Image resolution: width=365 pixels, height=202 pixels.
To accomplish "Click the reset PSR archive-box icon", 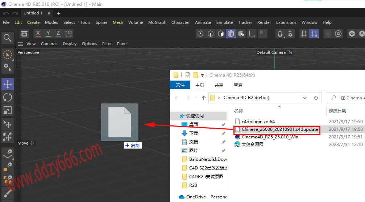I will pos(24,34).
